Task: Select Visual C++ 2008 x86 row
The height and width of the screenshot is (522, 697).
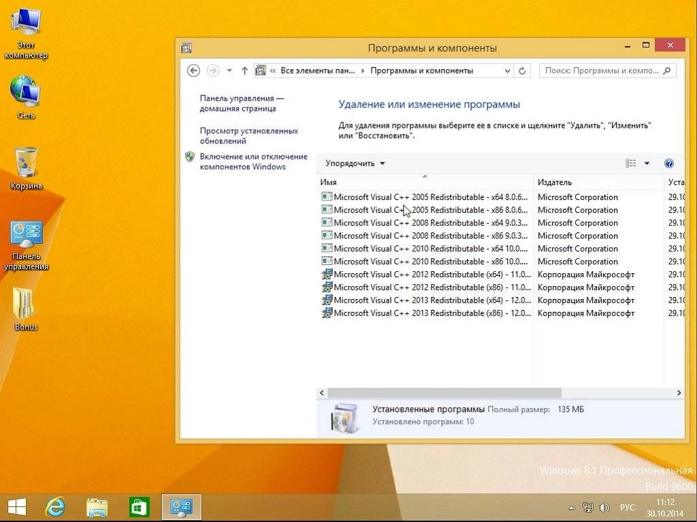Action: [502, 236]
